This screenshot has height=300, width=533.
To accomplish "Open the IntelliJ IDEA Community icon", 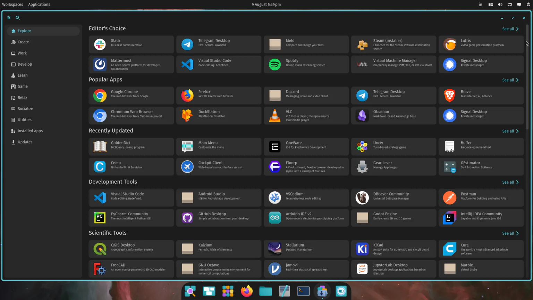I will click(450, 218).
